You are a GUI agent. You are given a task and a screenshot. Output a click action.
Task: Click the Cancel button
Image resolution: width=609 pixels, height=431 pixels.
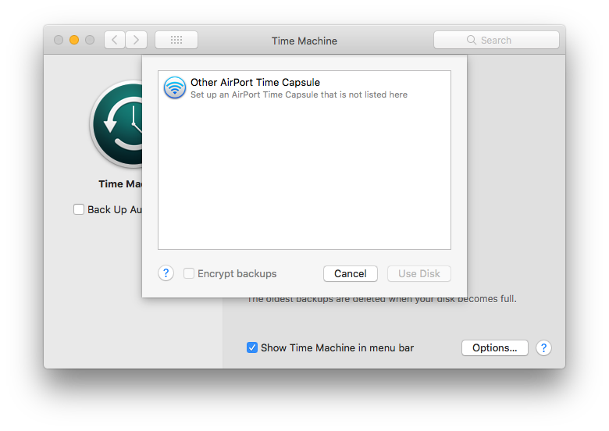(351, 274)
